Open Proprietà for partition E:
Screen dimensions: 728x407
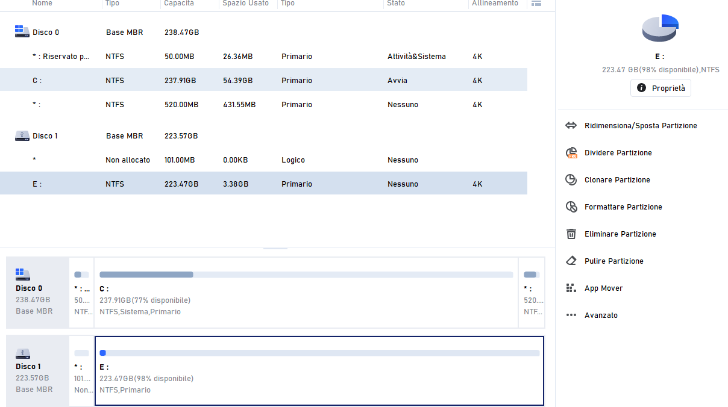tap(661, 88)
